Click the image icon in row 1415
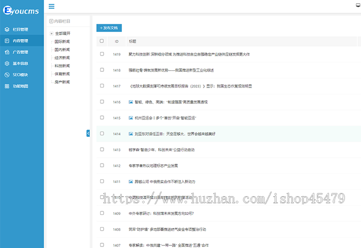361x248 pixels. click(131, 118)
